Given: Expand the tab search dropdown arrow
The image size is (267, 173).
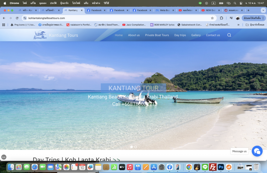Looking at the screenshot, I should [x=263, y=10].
